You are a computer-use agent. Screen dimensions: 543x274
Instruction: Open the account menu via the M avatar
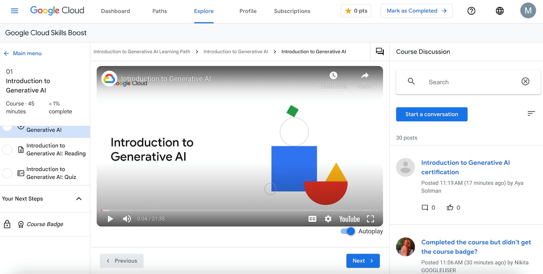click(x=528, y=10)
